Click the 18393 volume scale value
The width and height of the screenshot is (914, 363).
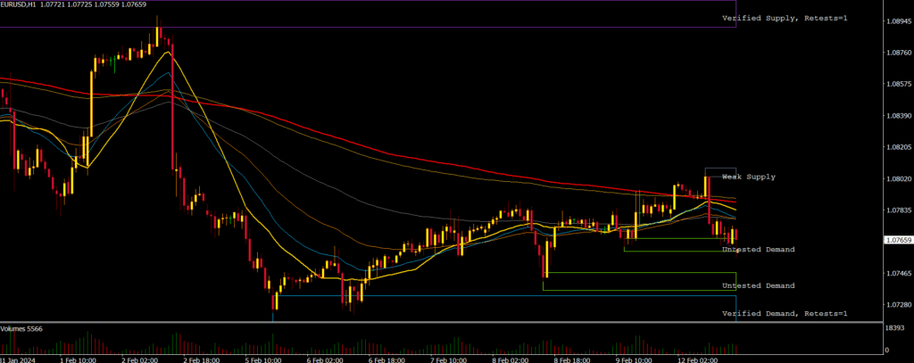coord(894,330)
